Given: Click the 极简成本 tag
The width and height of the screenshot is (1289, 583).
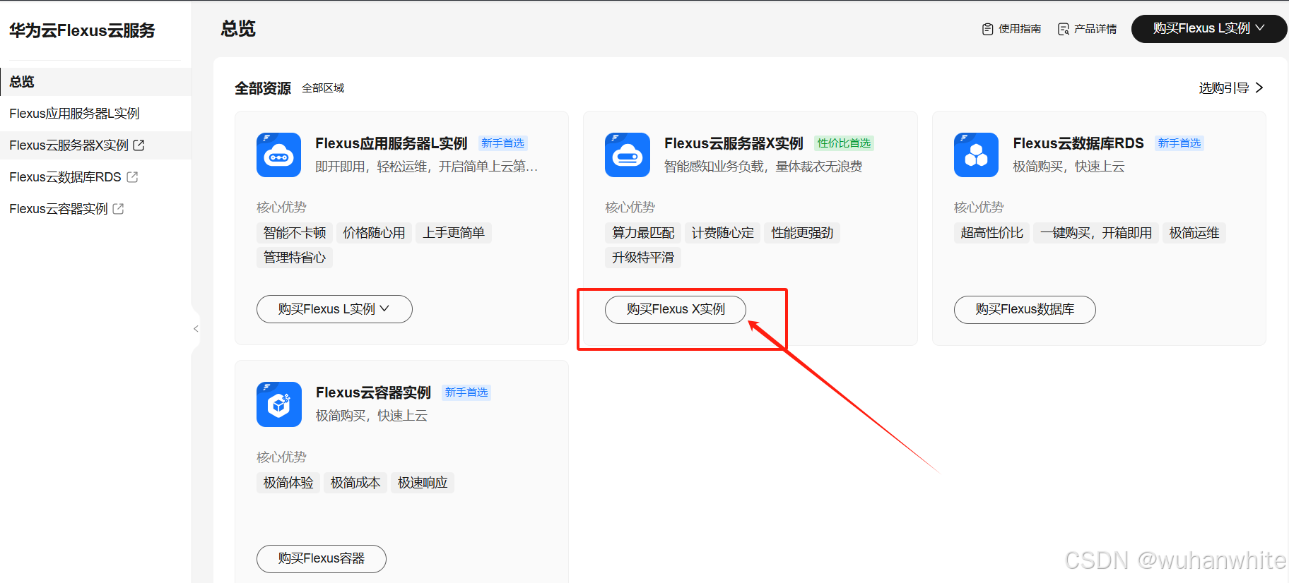Looking at the screenshot, I should [355, 483].
